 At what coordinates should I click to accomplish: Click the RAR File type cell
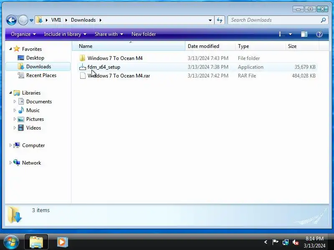point(247,76)
